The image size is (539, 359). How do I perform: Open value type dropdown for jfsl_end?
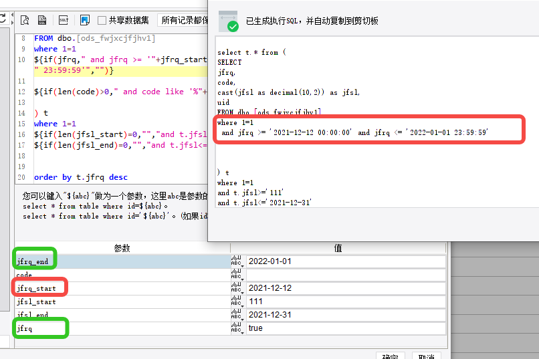[x=237, y=315]
